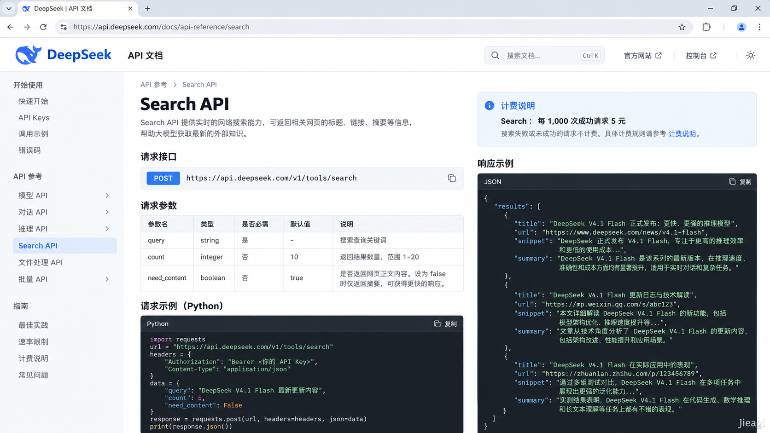Click the DeepSeek whale logo
This screenshot has height=433, width=770.
[x=29, y=55]
